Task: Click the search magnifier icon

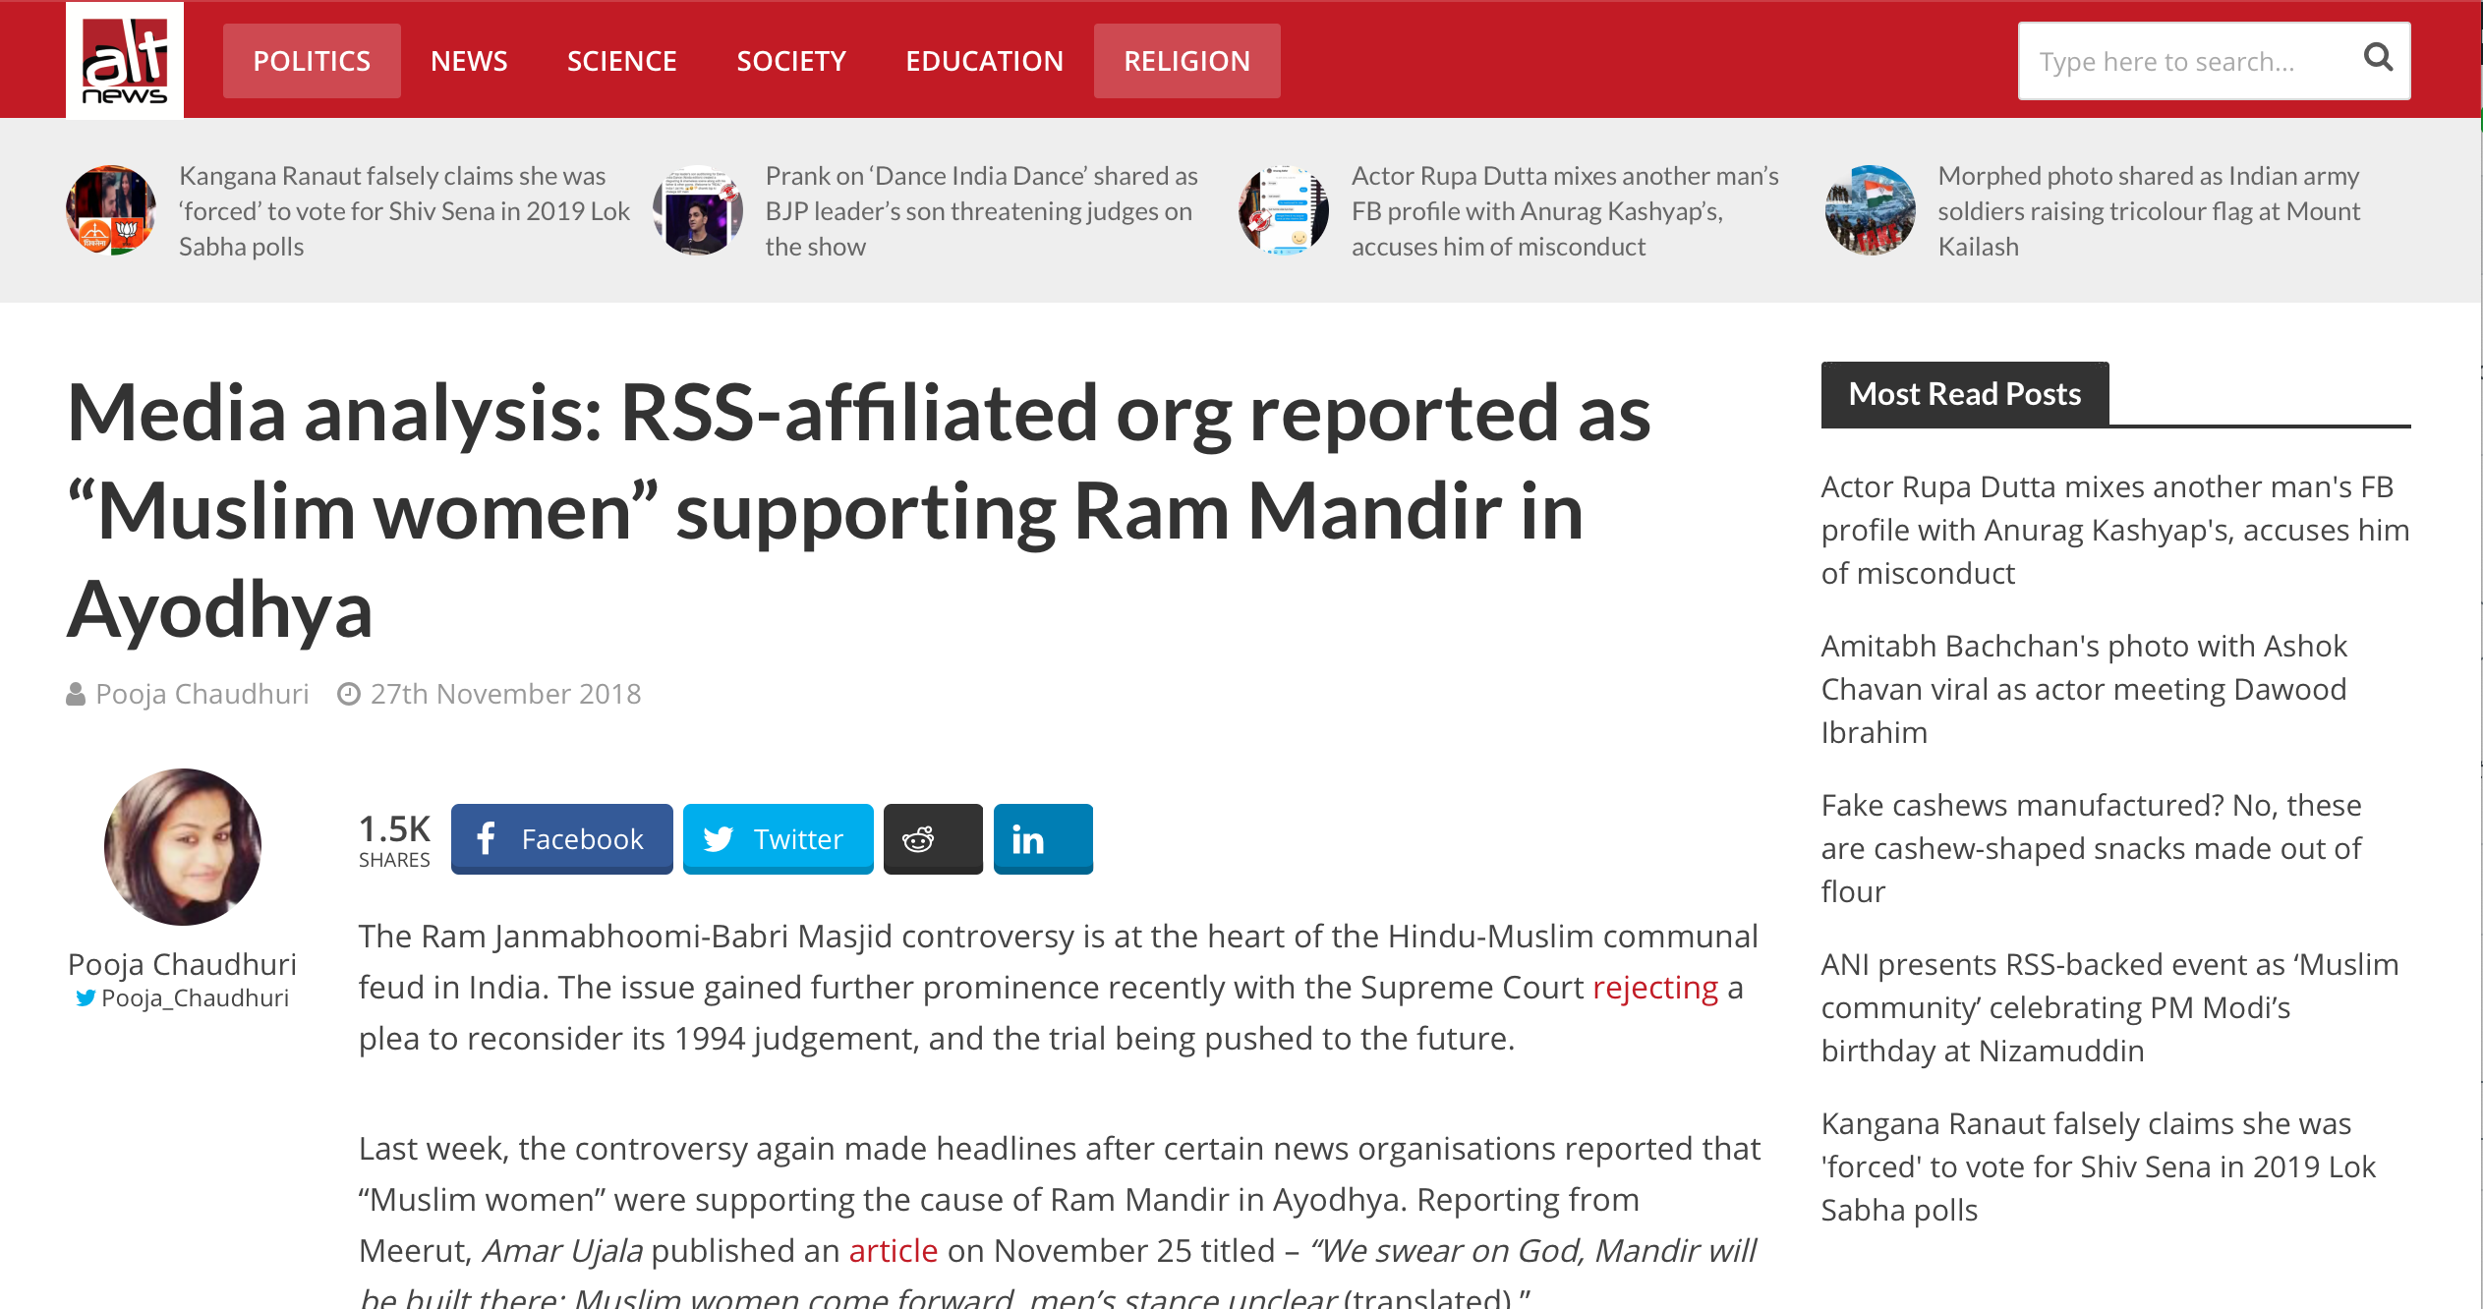Action: tap(2377, 59)
